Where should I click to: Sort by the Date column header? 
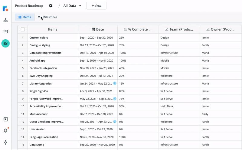click(97, 29)
